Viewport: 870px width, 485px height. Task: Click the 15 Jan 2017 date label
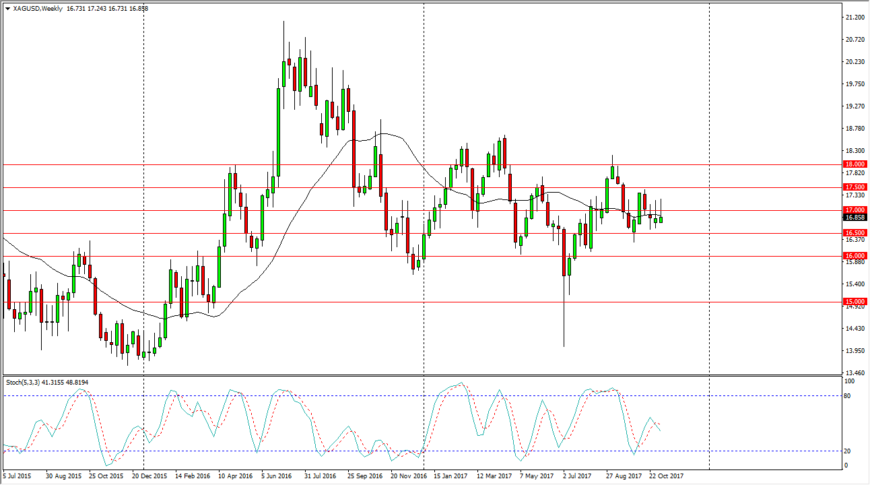coord(450,476)
